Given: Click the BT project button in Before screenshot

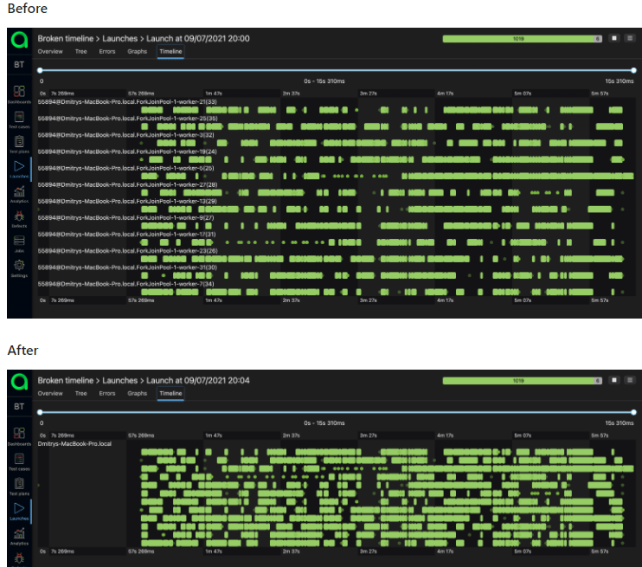Looking at the screenshot, I should [x=19, y=65].
